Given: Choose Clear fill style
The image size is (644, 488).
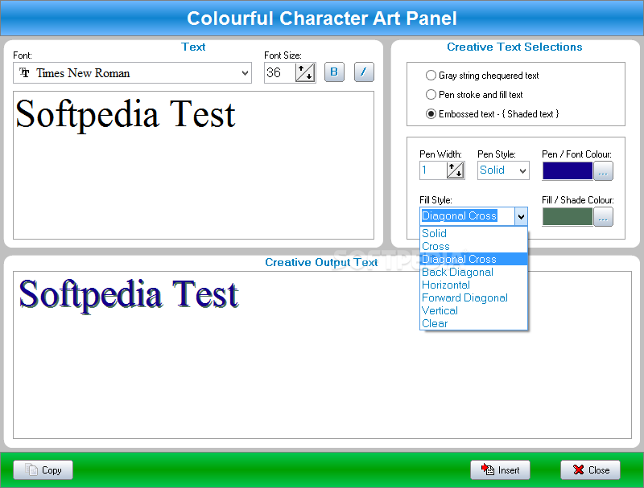Looking at the screenshot, I should click(x=473, y=323).
